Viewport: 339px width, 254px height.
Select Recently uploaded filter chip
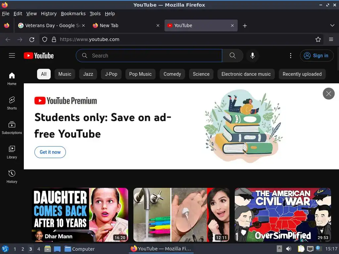coord(302,74)
